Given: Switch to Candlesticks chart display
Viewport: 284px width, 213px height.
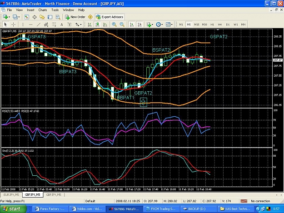Looking at the screenshot, I should click(x=97, y=25).
